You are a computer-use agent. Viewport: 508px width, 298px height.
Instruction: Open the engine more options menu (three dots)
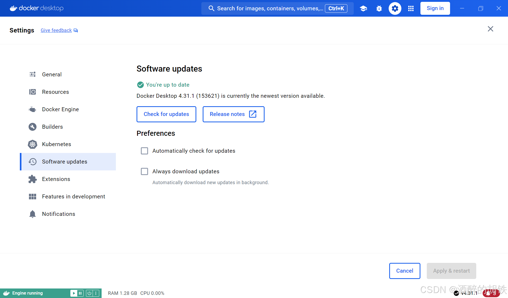pos(96,293)
